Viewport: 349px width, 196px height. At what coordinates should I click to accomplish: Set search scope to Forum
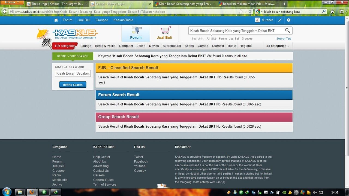[223, 39]
